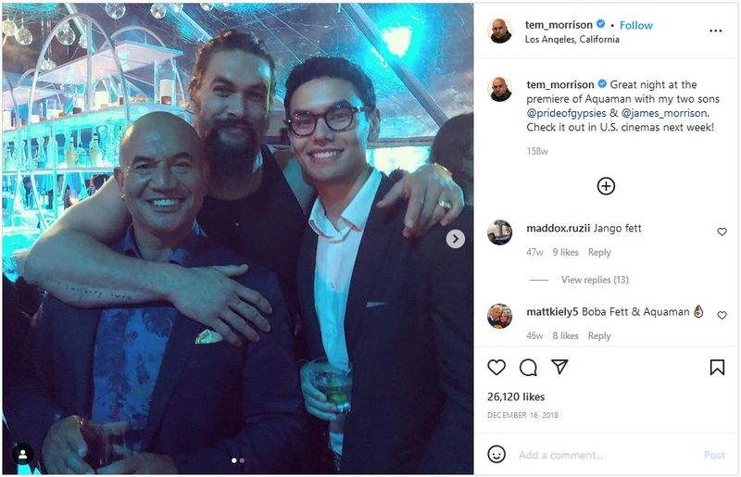741x477 pixels.
Task: Open emoji picker smiley icon
Action: coord(496,455)
